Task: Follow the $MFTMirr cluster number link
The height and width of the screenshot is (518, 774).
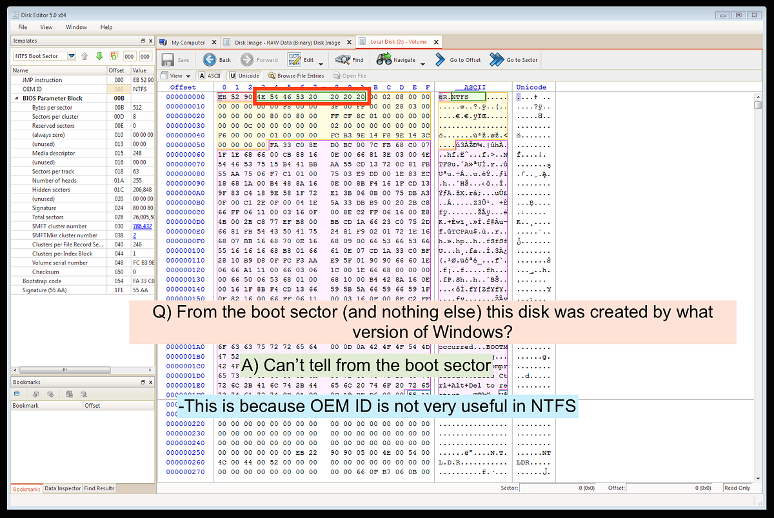Action: point(135,235)
